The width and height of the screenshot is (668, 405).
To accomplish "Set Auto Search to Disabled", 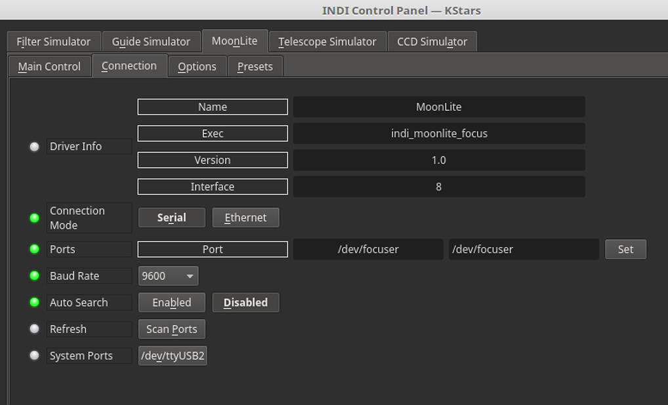I will coord(245,302).
